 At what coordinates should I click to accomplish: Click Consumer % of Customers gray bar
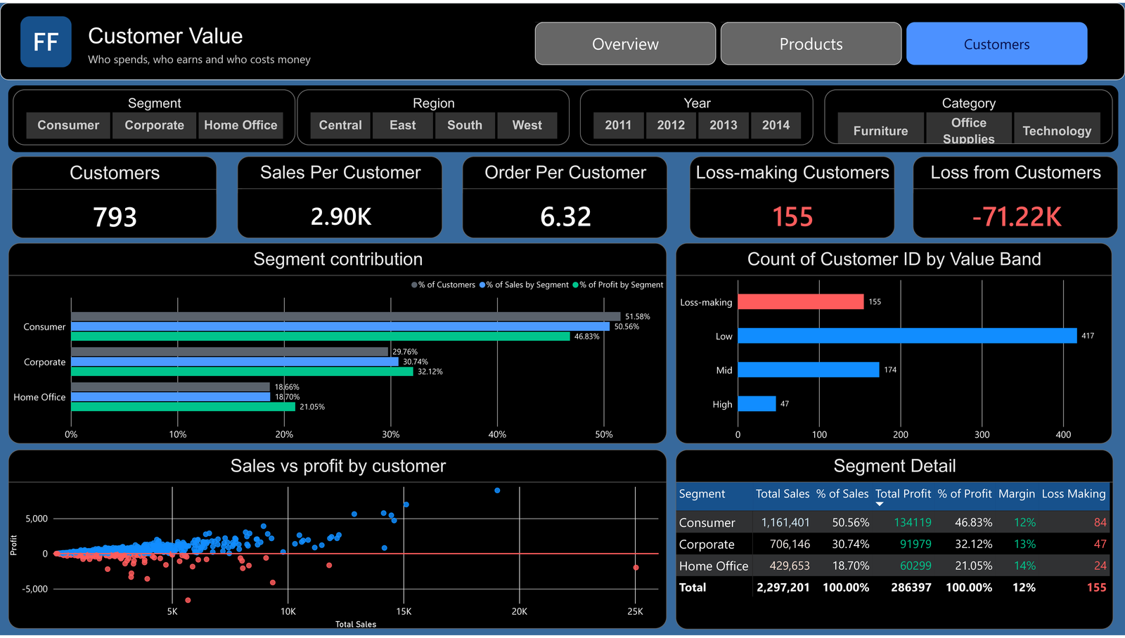coord(346,317)
